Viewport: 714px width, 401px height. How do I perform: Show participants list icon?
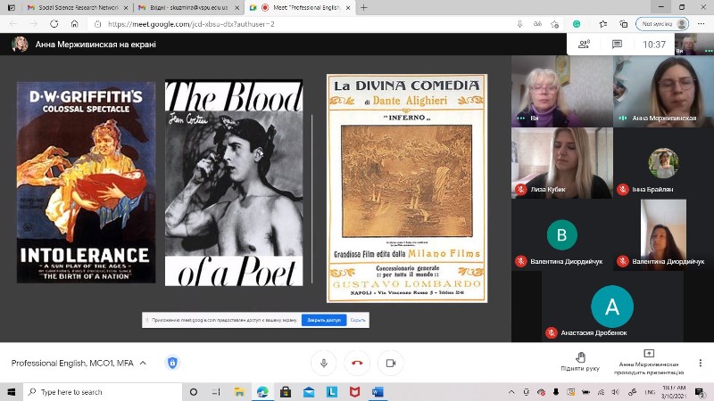coord(585,44)
